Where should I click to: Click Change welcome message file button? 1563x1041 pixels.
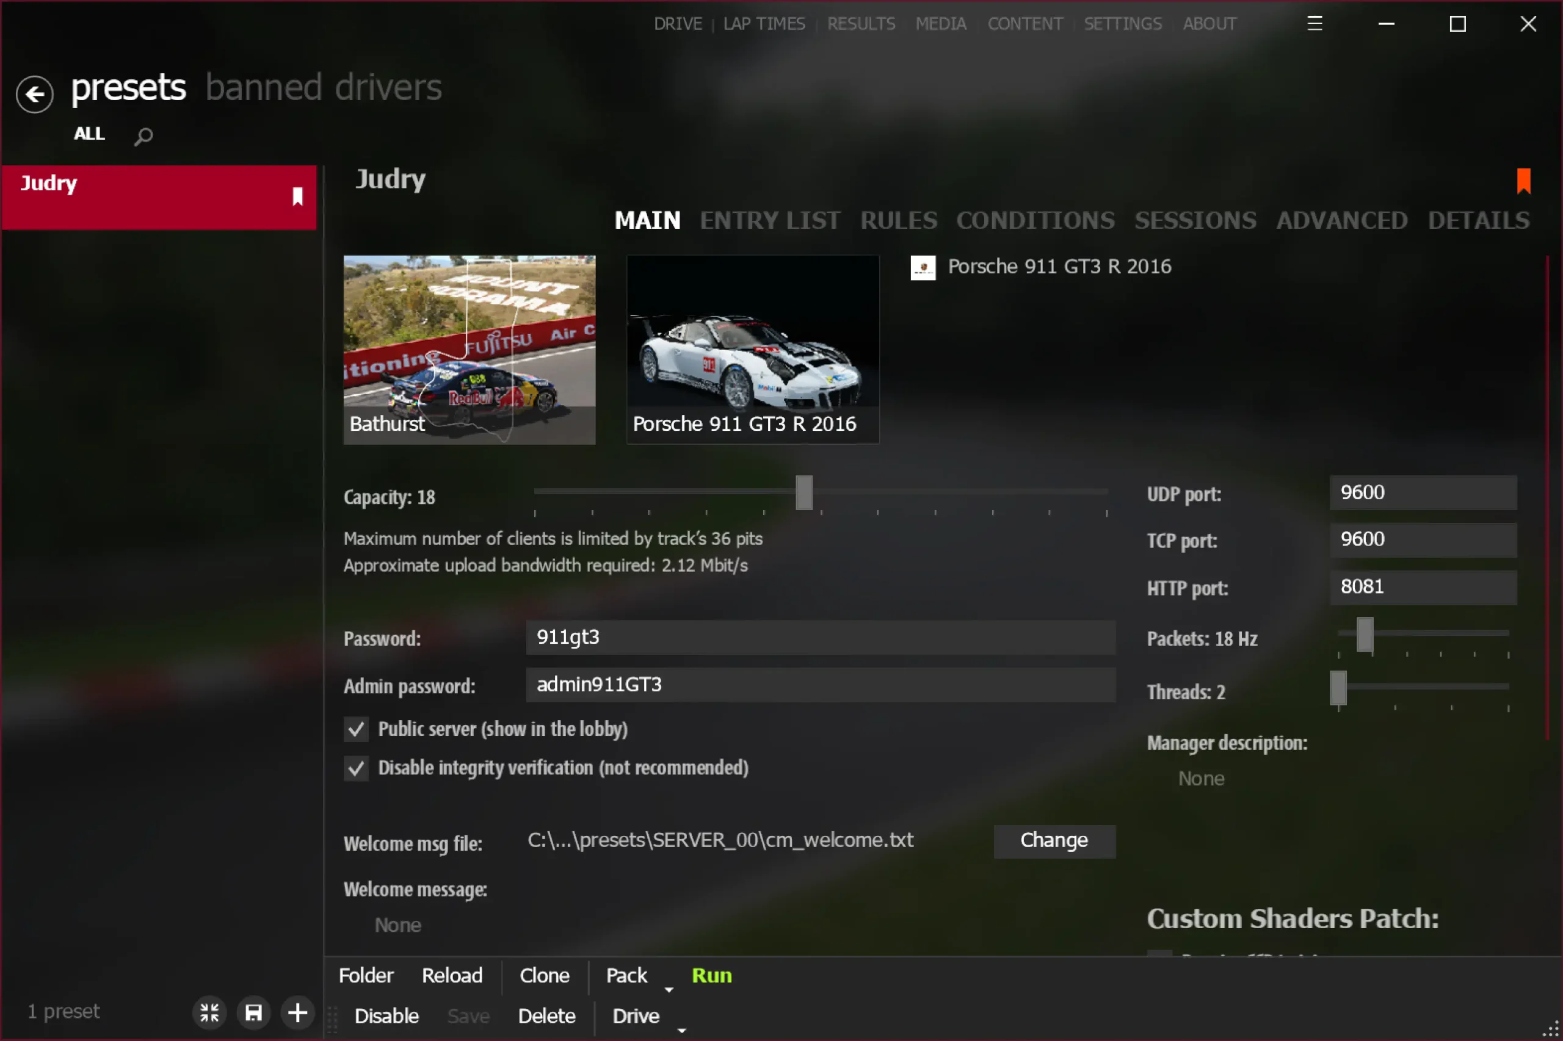tap(1054, 840)
